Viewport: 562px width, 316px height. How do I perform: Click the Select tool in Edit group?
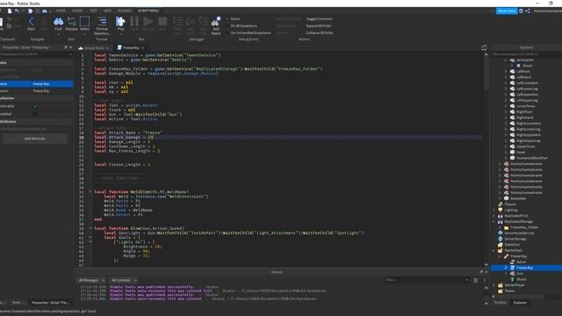[x=84, y=22]
